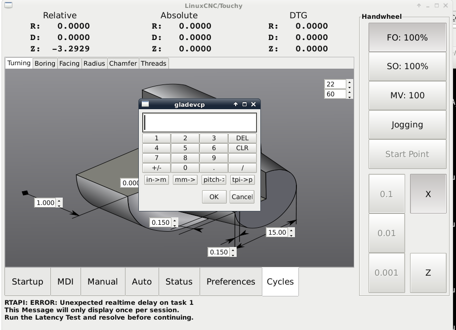Click the divide slash key
The height and width of the screenshot is (330, 456).
[243, 168]
